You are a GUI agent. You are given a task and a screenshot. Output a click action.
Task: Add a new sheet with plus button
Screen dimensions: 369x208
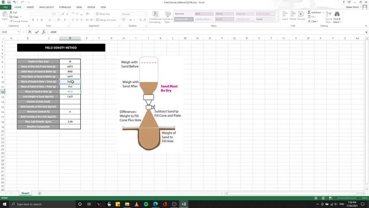click(39, 193)
